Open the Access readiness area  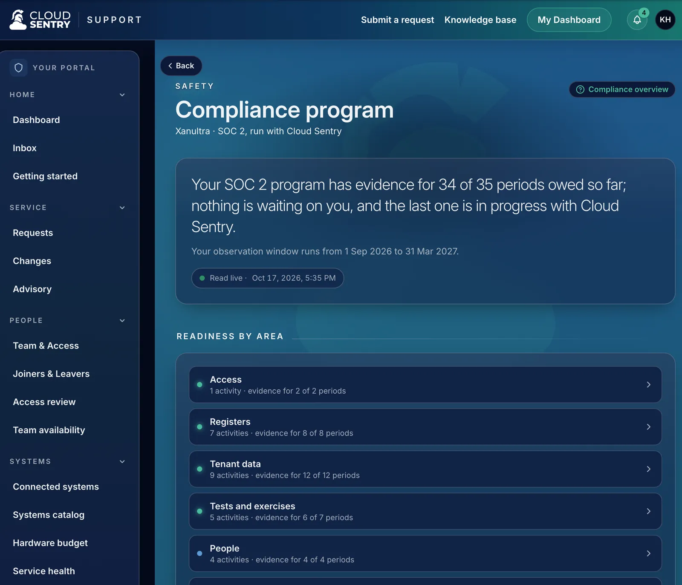(425, 385)
